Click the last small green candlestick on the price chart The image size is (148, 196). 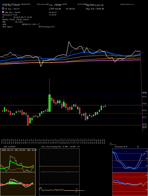105,106
